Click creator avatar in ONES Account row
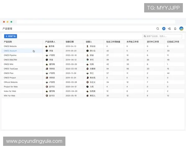Screen dimensions: 186x149 87,51
